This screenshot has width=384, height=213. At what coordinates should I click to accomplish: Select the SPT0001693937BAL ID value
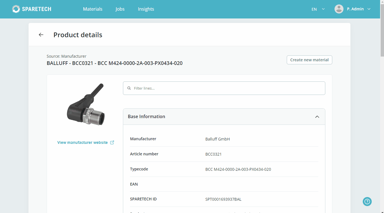[x=223, y=199]
